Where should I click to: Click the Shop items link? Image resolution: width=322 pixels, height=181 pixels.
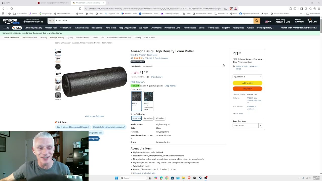pyautogui.click(x=170, y=86)
